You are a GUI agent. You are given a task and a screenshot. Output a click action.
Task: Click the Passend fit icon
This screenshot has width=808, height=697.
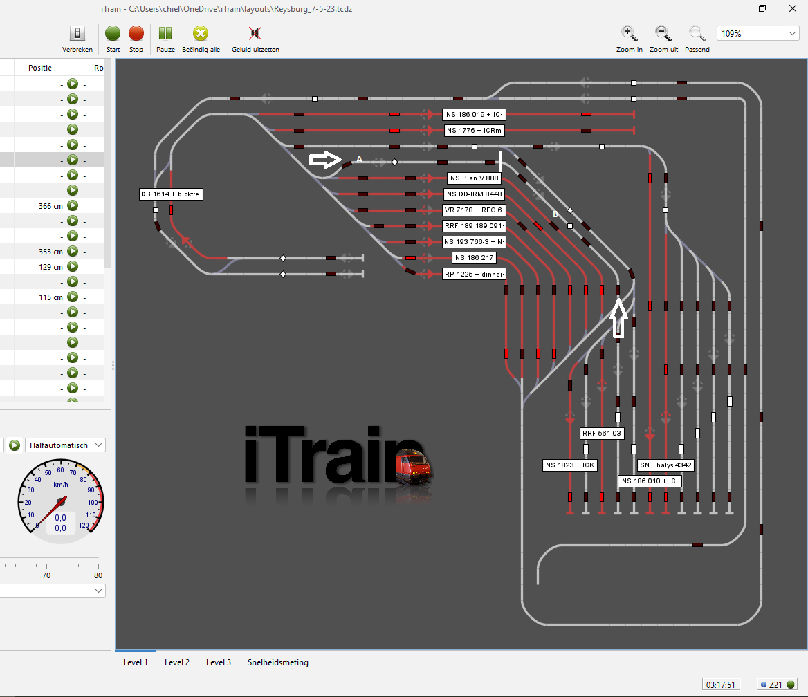[x=697, y=34]
